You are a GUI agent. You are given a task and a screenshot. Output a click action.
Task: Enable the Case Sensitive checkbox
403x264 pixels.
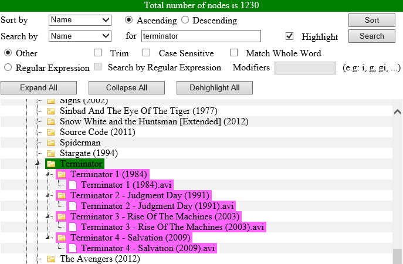146,52
